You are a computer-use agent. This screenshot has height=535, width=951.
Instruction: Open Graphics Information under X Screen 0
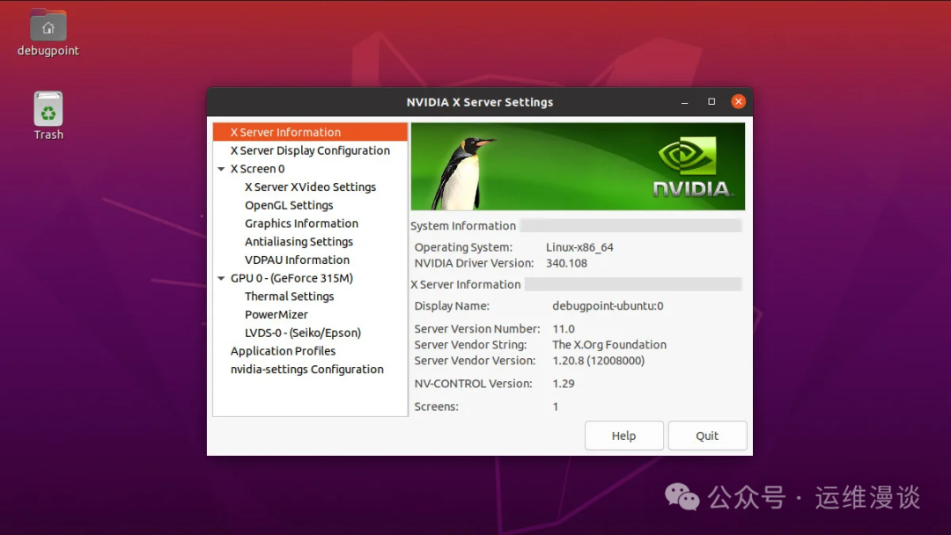click(301, 223)
